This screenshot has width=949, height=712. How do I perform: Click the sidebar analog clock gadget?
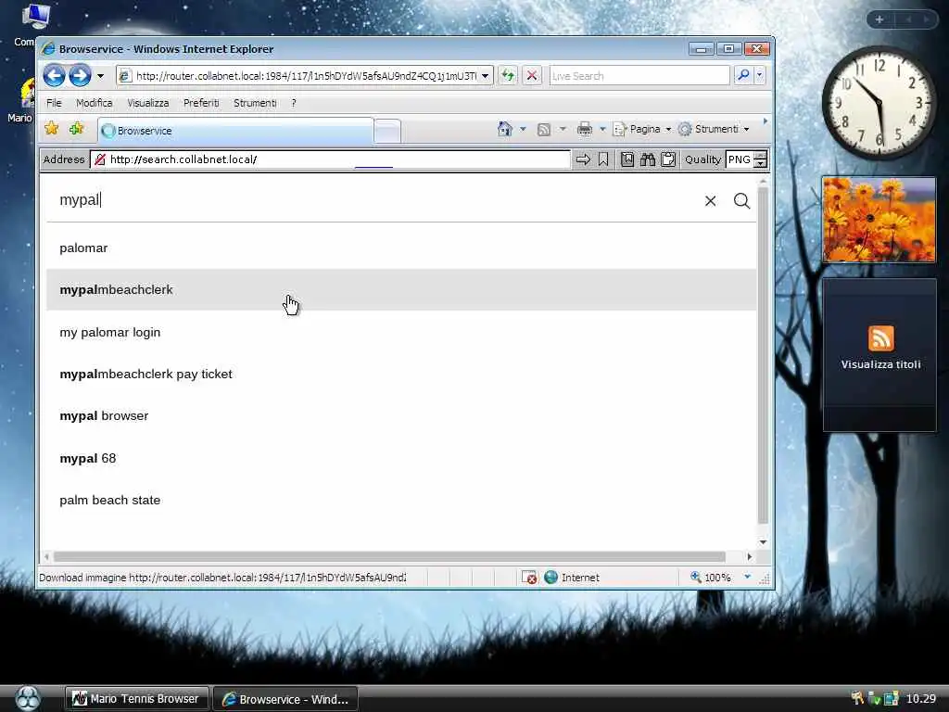[x=879, y=103]
